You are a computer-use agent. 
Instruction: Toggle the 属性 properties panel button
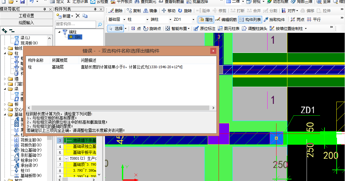[x=206, y=19]
